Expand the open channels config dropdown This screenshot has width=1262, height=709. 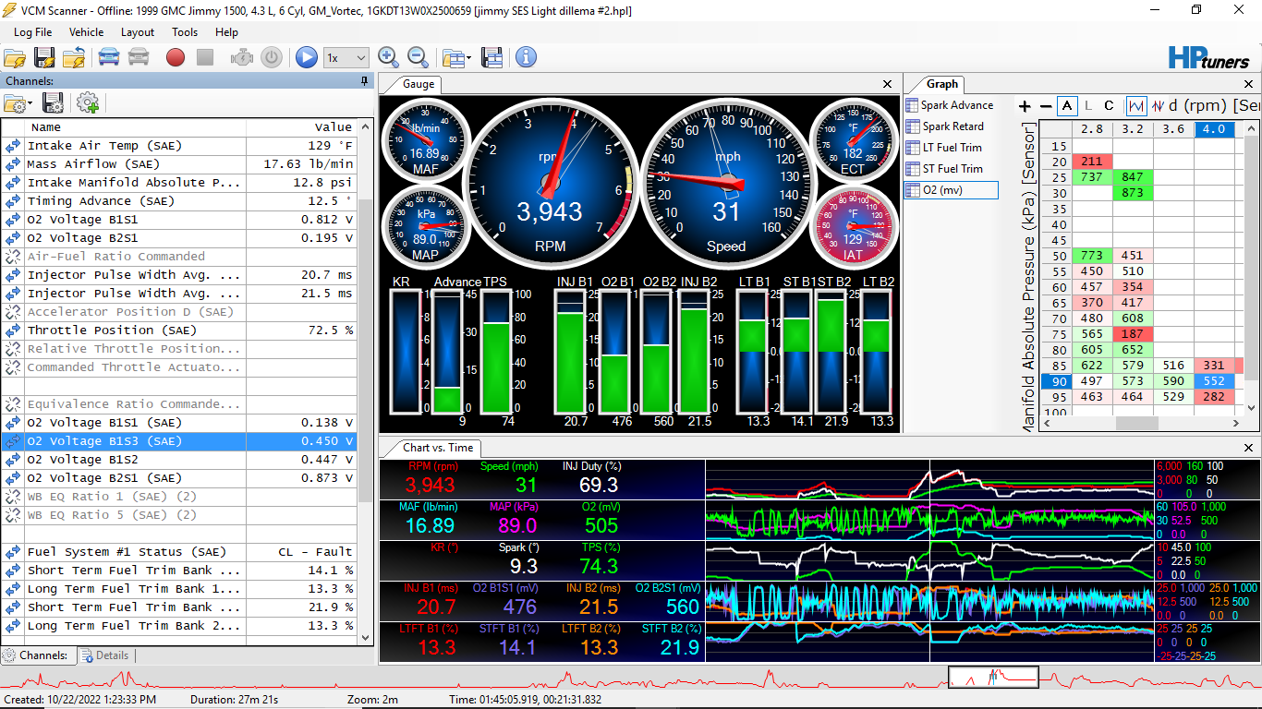click(x=30, y=103)
